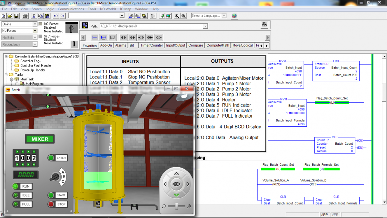Click the network browse icon beside Path
This screenshot has width=387, height=218.
point(264,25)
